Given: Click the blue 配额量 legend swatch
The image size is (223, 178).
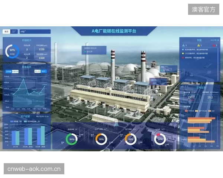Looking at the screenshot, I should point(12,122).
